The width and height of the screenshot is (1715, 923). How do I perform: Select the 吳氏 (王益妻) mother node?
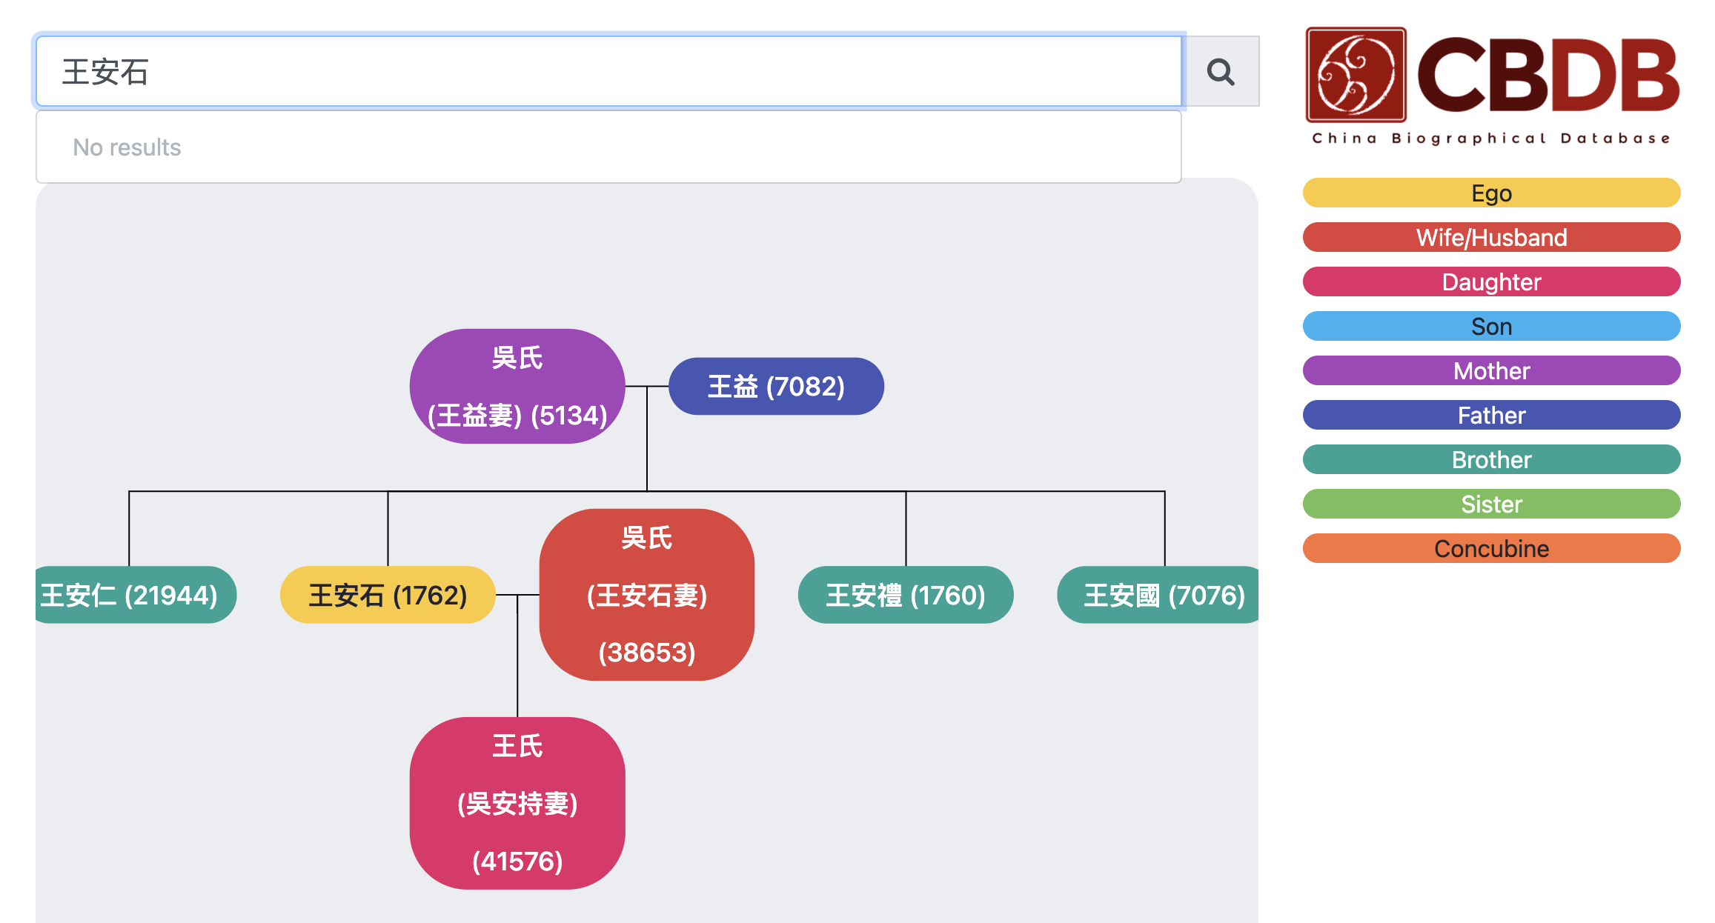(517, 386)
